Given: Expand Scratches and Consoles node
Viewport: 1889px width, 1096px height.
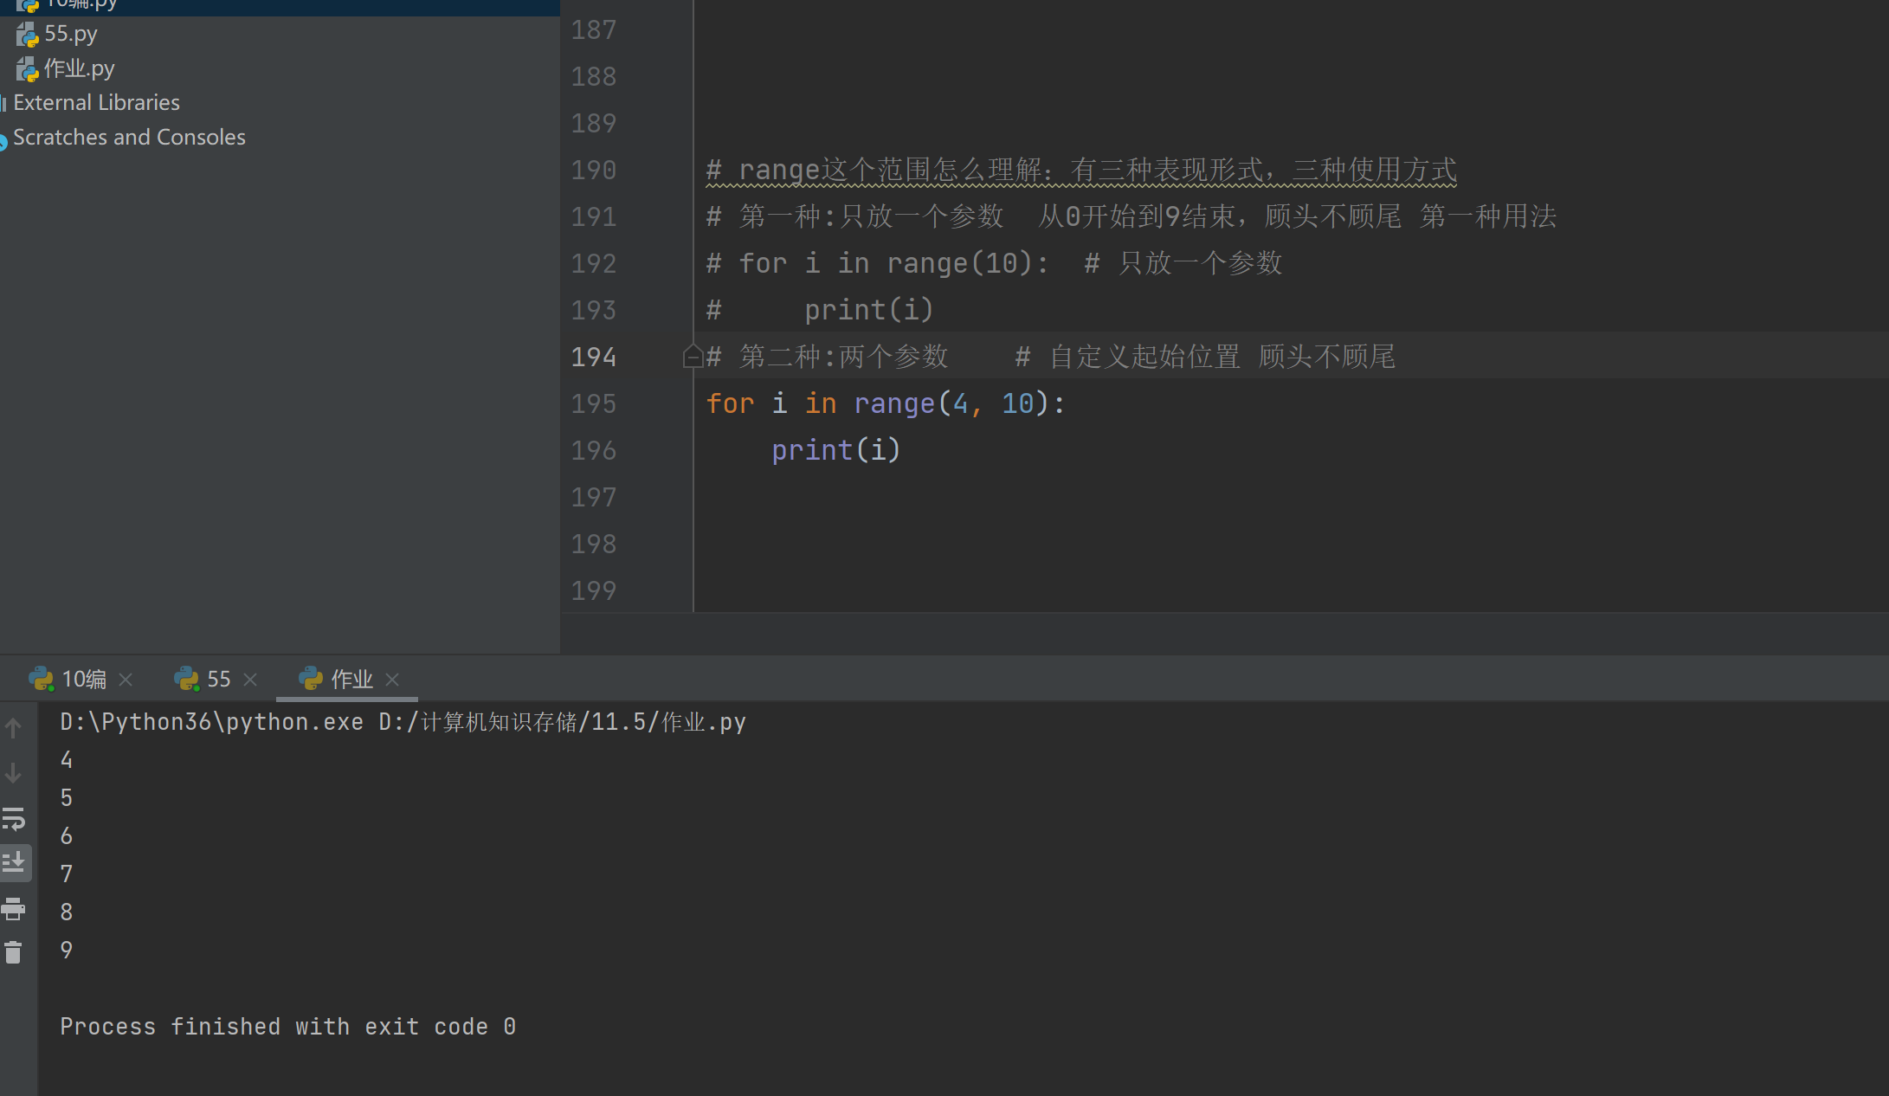Looking at the screenshot, I should [129, 138].
